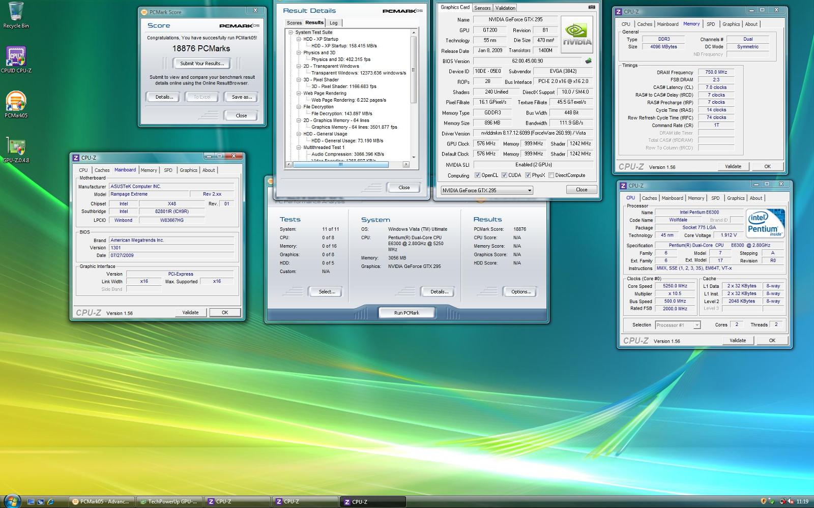Collapse the File Decryption node
The image size is (814, 508).
pyautogui.click(x=299, y=107)
